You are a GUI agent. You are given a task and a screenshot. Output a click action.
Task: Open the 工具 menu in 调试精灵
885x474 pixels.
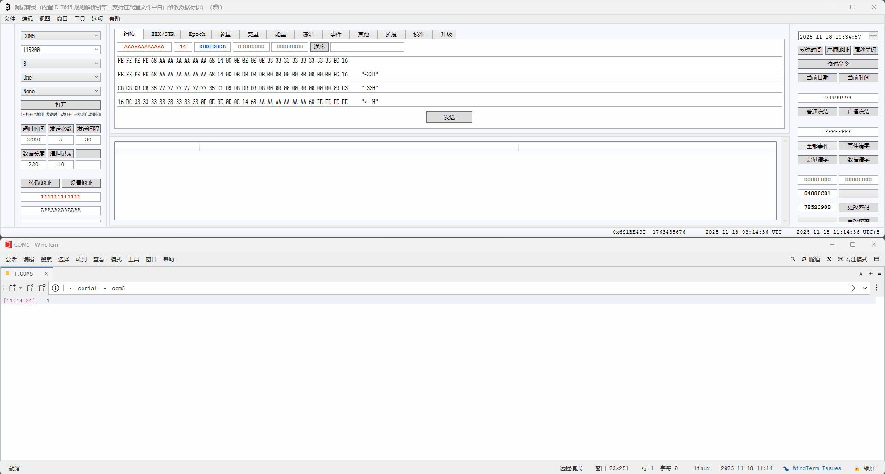[80, 19]
